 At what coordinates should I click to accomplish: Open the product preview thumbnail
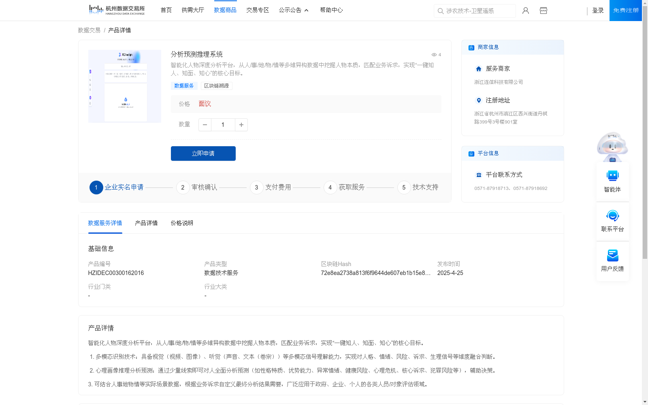[125, 86]
